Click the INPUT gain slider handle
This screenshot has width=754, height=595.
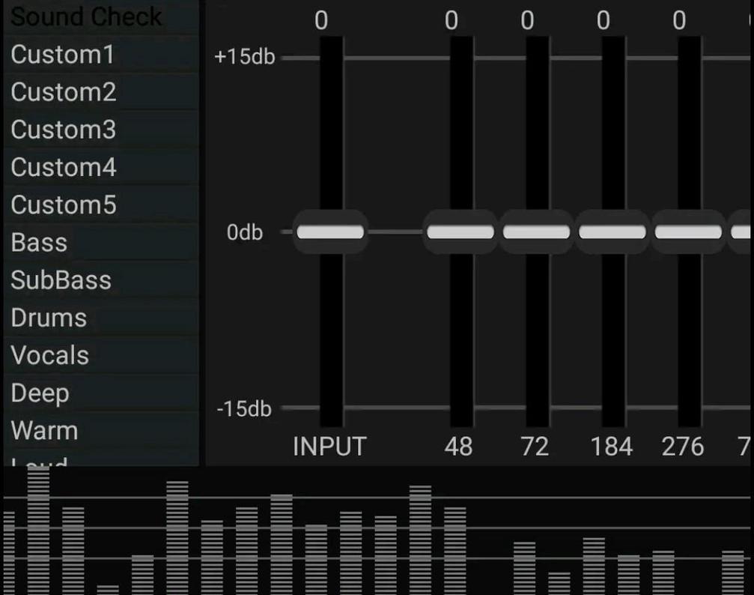tap(331, 232)
